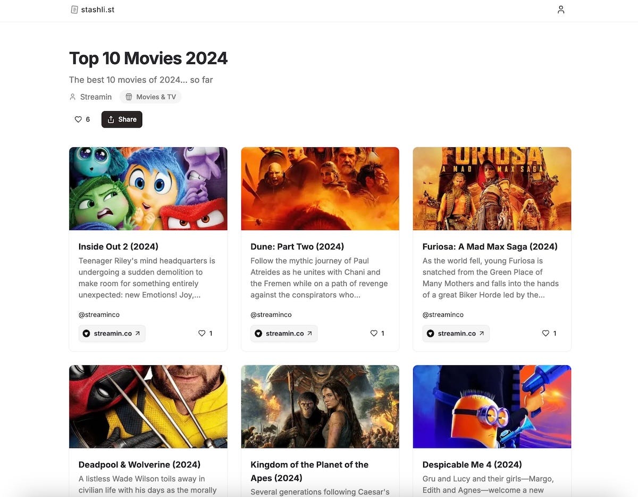The width and height of the screenshot is (638, 497).
Task: Open Dune: Part Two poster thumbnail
Action: coord(320,189)
